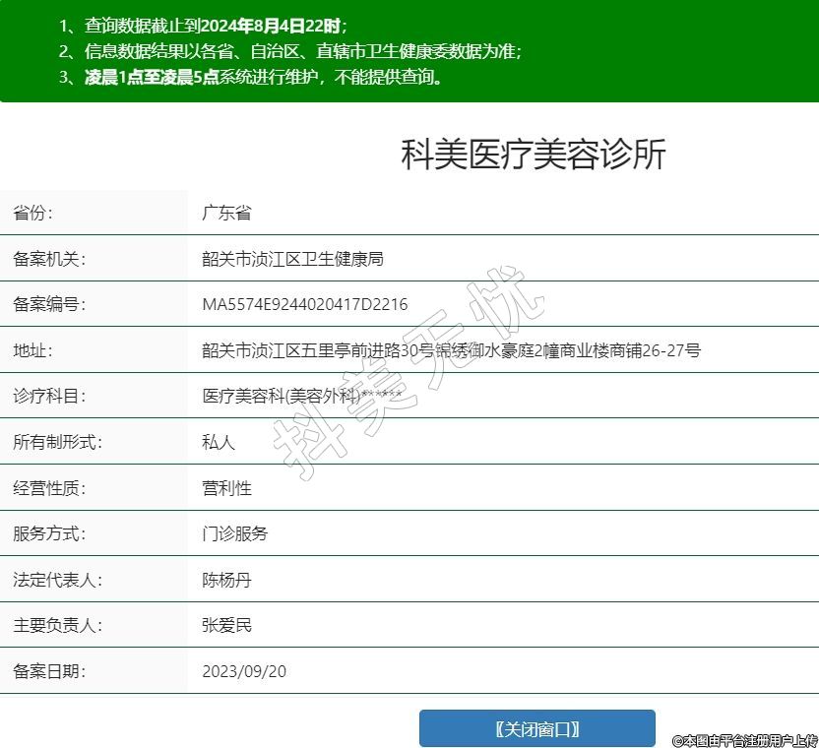Click the 诊疗科目 label
The image size is (819, 748).
pyautogui.click(x=49, y=397)
